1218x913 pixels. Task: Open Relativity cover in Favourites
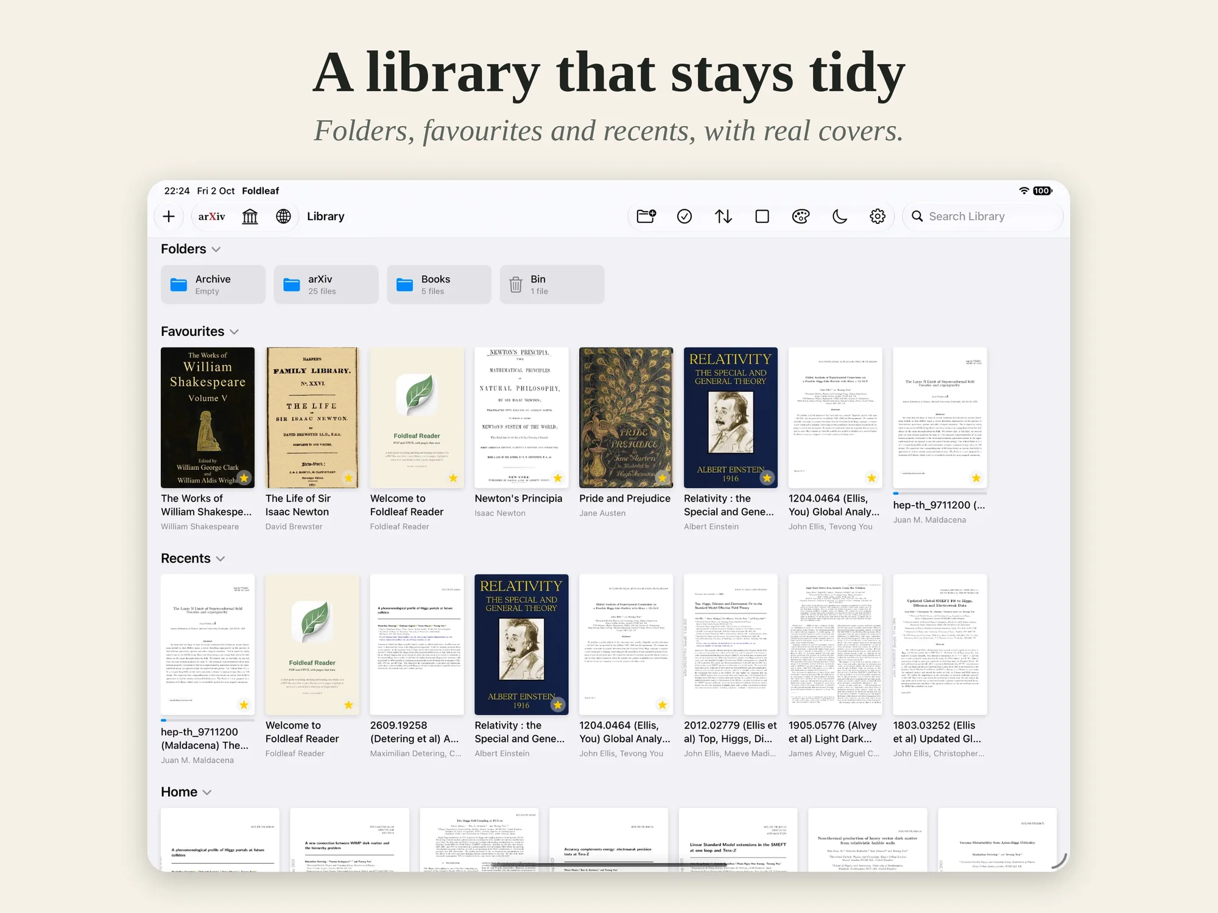731,418
